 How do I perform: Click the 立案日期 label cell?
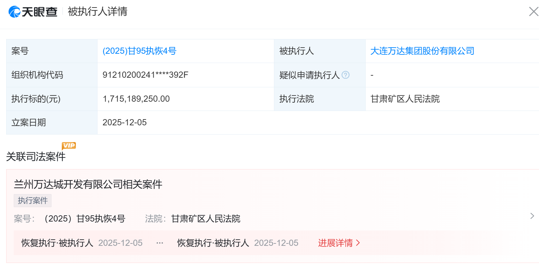52,123
